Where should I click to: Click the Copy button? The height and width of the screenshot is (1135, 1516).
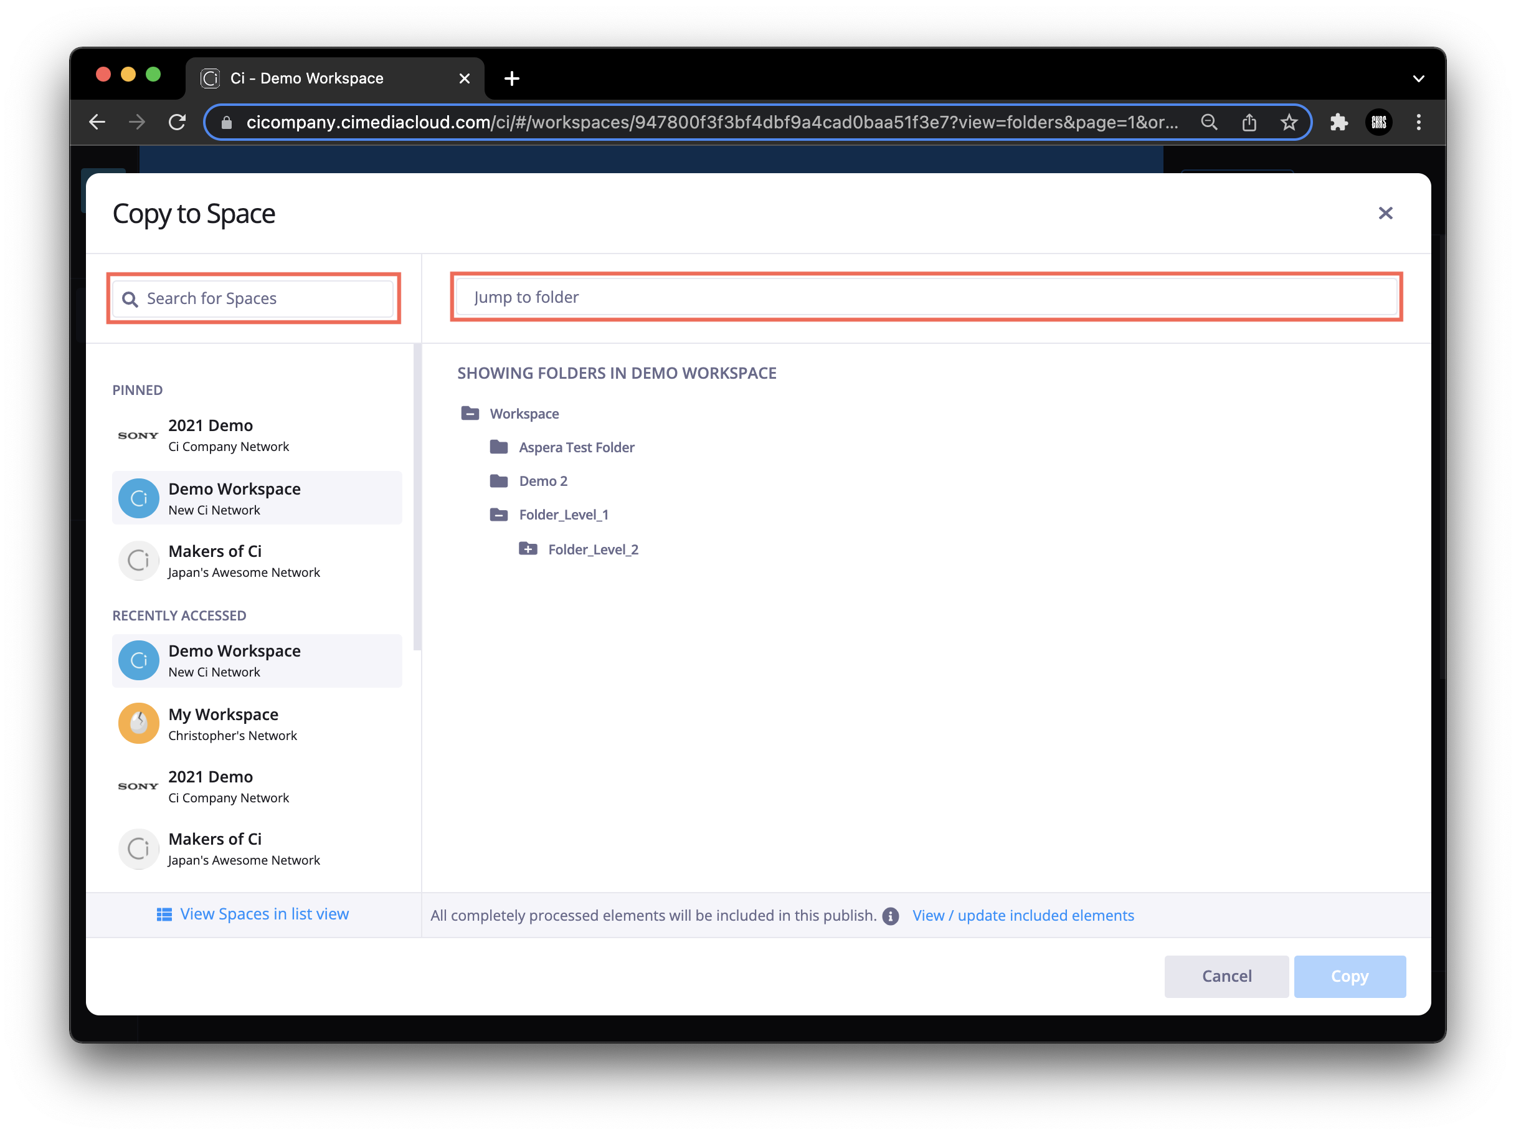(x=1349, y=976)
